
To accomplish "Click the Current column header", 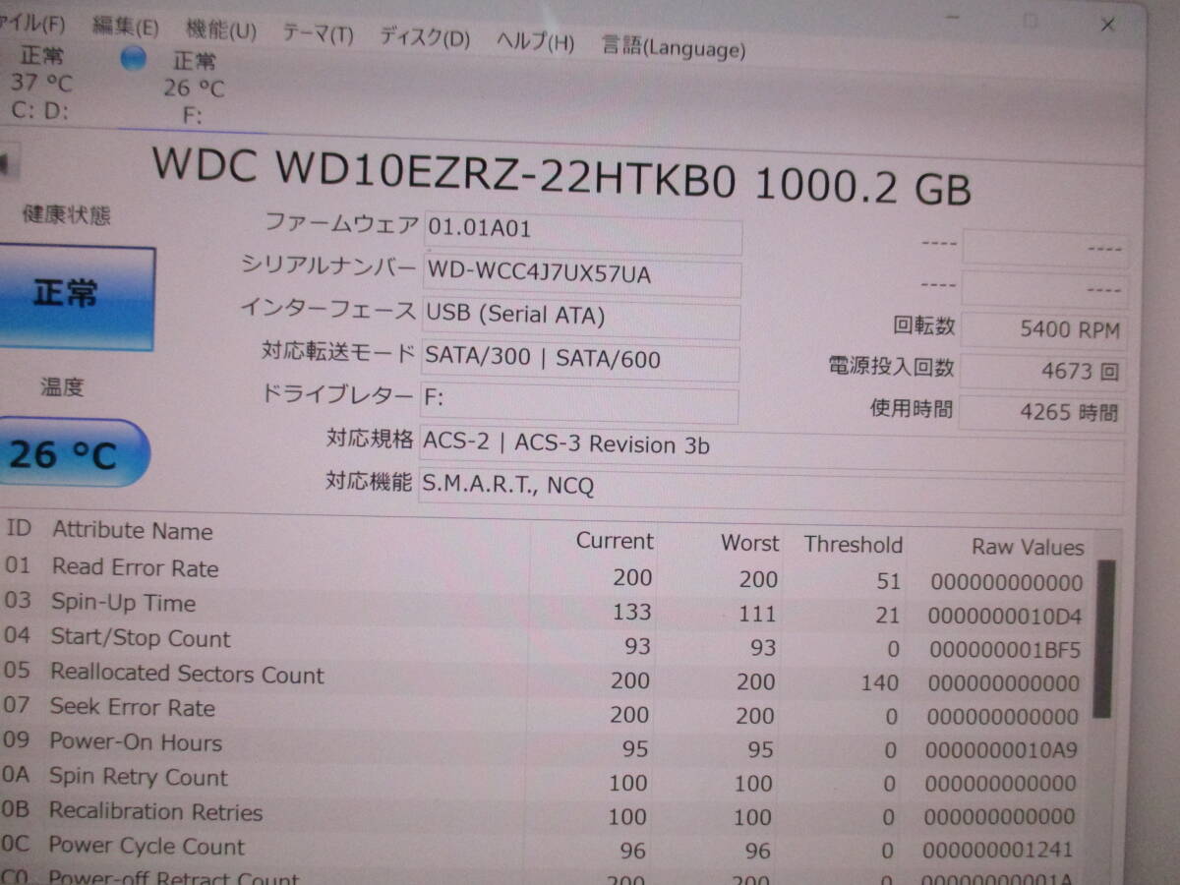I will (614, 541).
